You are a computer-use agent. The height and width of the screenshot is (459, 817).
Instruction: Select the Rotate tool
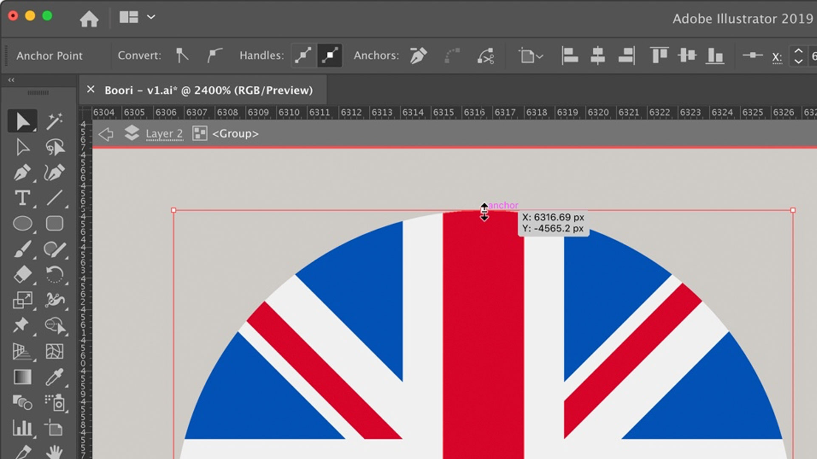point(54,274)
